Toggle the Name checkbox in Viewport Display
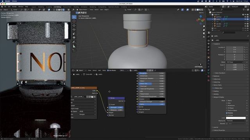 click(x=227, y=100)
